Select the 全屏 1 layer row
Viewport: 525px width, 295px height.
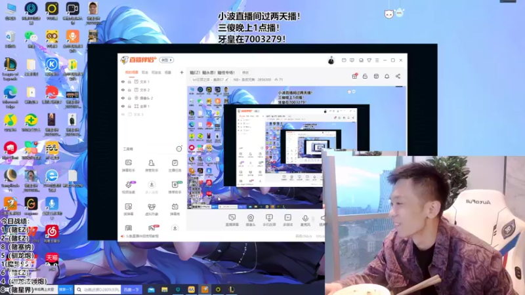tap(152, 106)
